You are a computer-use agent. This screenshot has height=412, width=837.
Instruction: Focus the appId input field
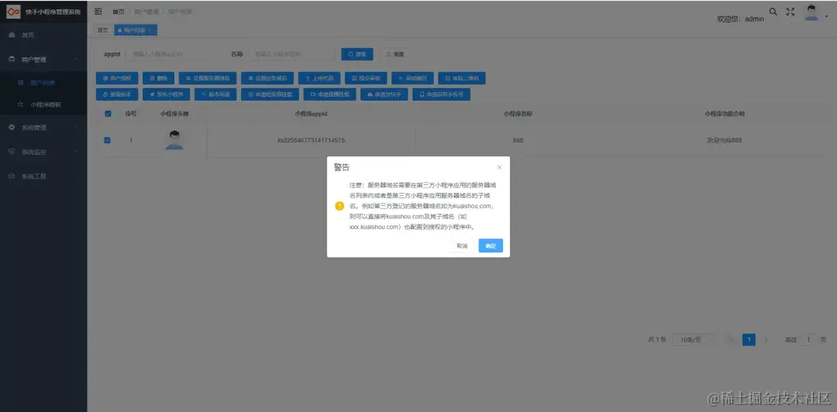[x=170, y=54]
